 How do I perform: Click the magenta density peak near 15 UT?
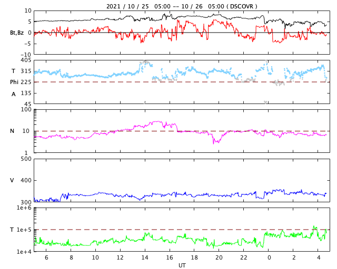(158, 122)
